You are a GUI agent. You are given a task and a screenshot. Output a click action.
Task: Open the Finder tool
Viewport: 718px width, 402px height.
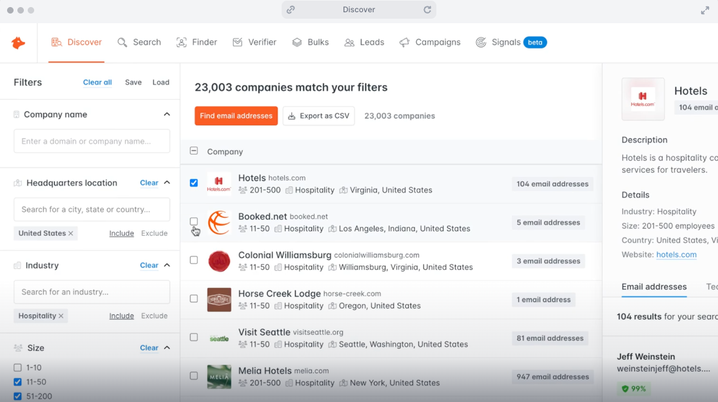point(197,42)
